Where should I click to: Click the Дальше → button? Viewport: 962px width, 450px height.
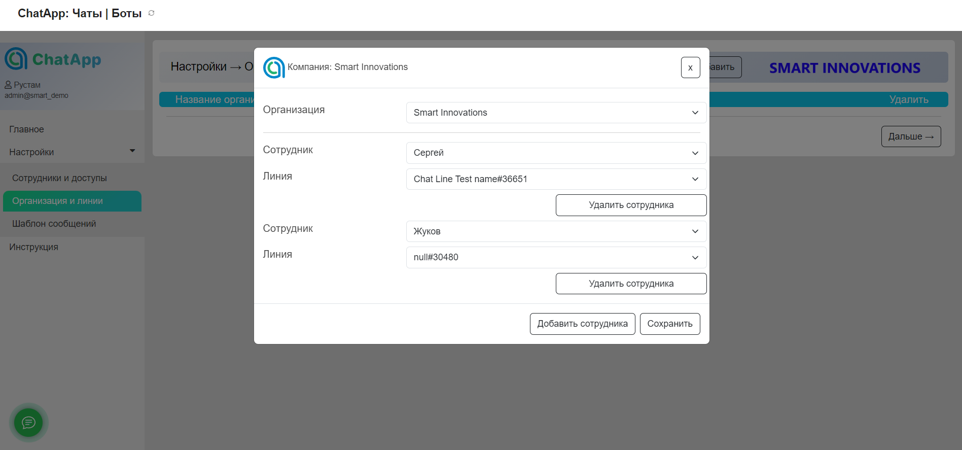click(911, 136)
